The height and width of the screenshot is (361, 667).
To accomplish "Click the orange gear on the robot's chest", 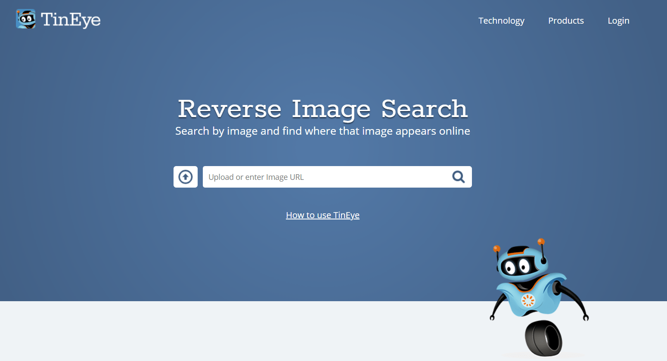I will point(527,301).
